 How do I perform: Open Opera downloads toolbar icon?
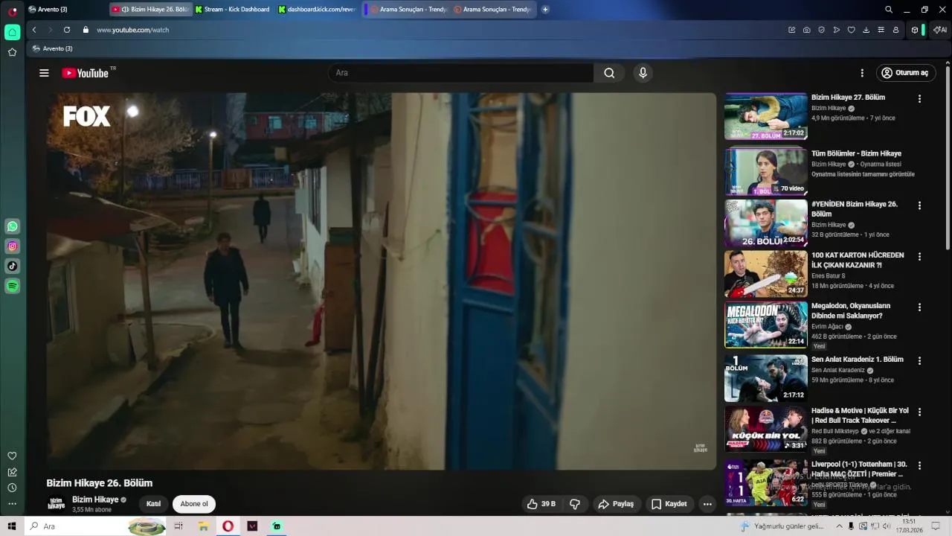866,30
